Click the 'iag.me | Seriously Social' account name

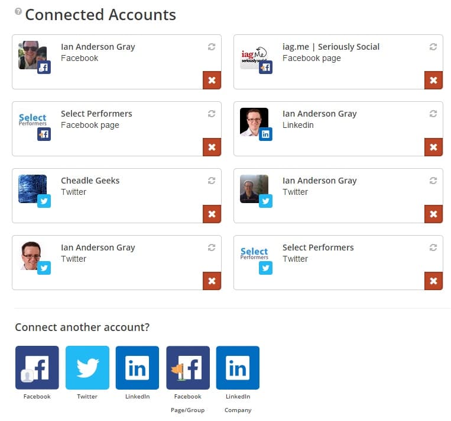click(x=331, y=47)
